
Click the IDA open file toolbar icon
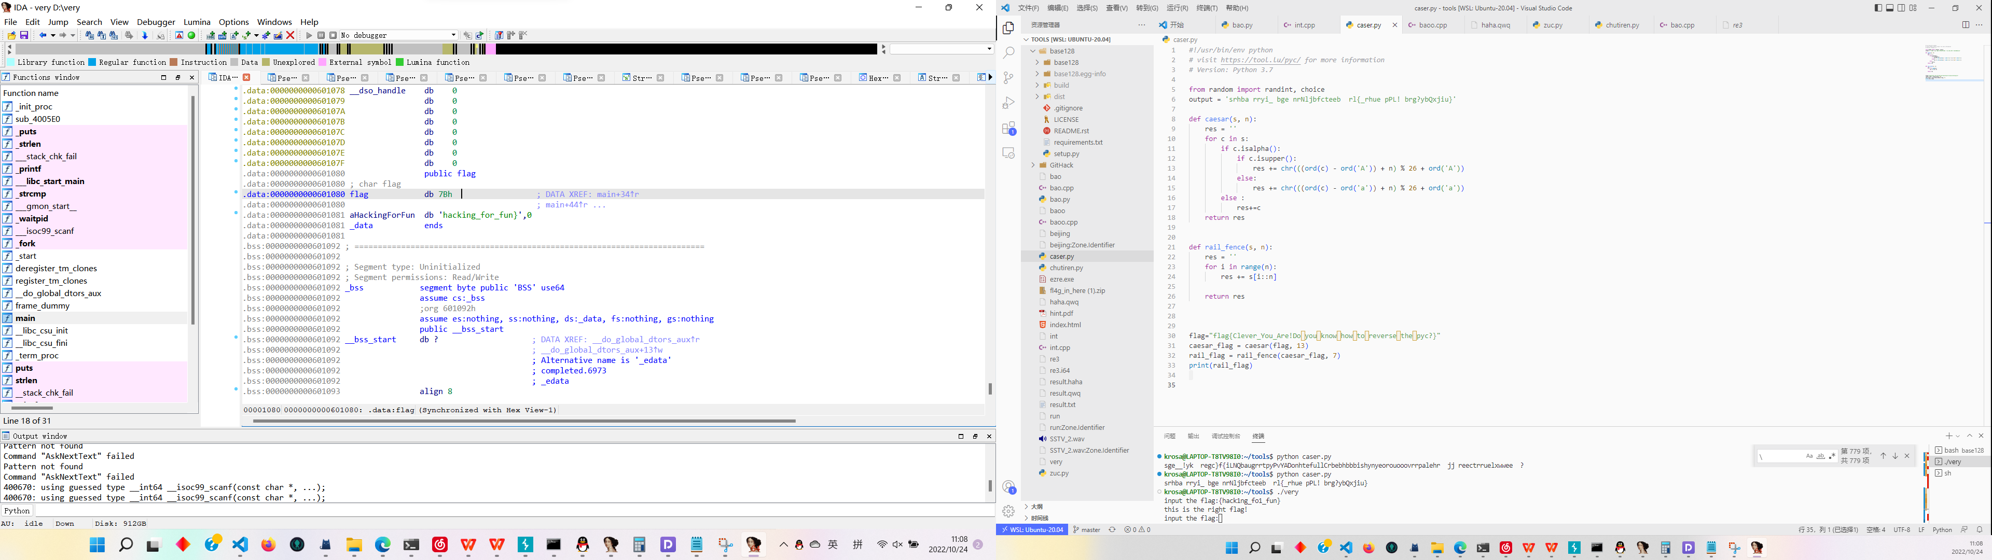tap(11, 36)
